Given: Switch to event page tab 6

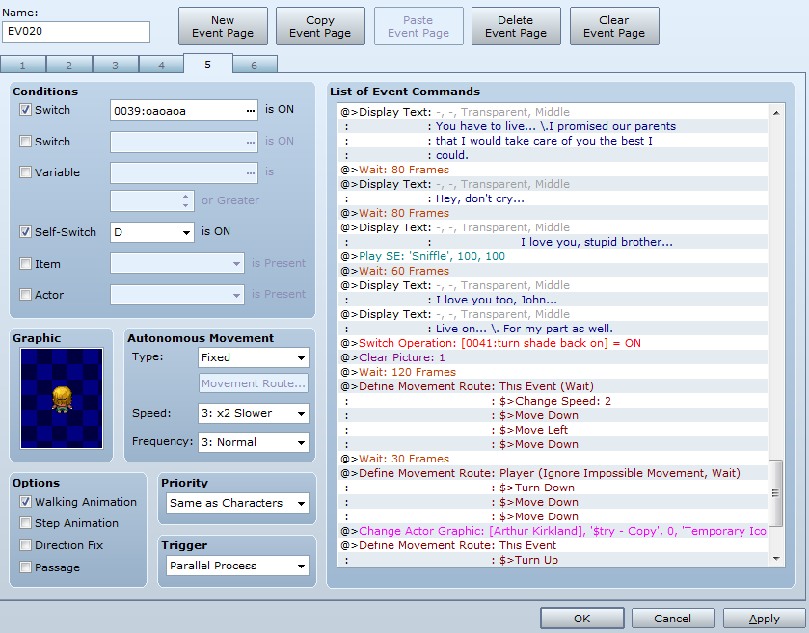Looking at the screenshot, I should [x=255, y=66].
